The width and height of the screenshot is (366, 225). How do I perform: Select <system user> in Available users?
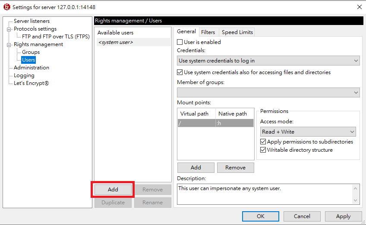(133, 42)
